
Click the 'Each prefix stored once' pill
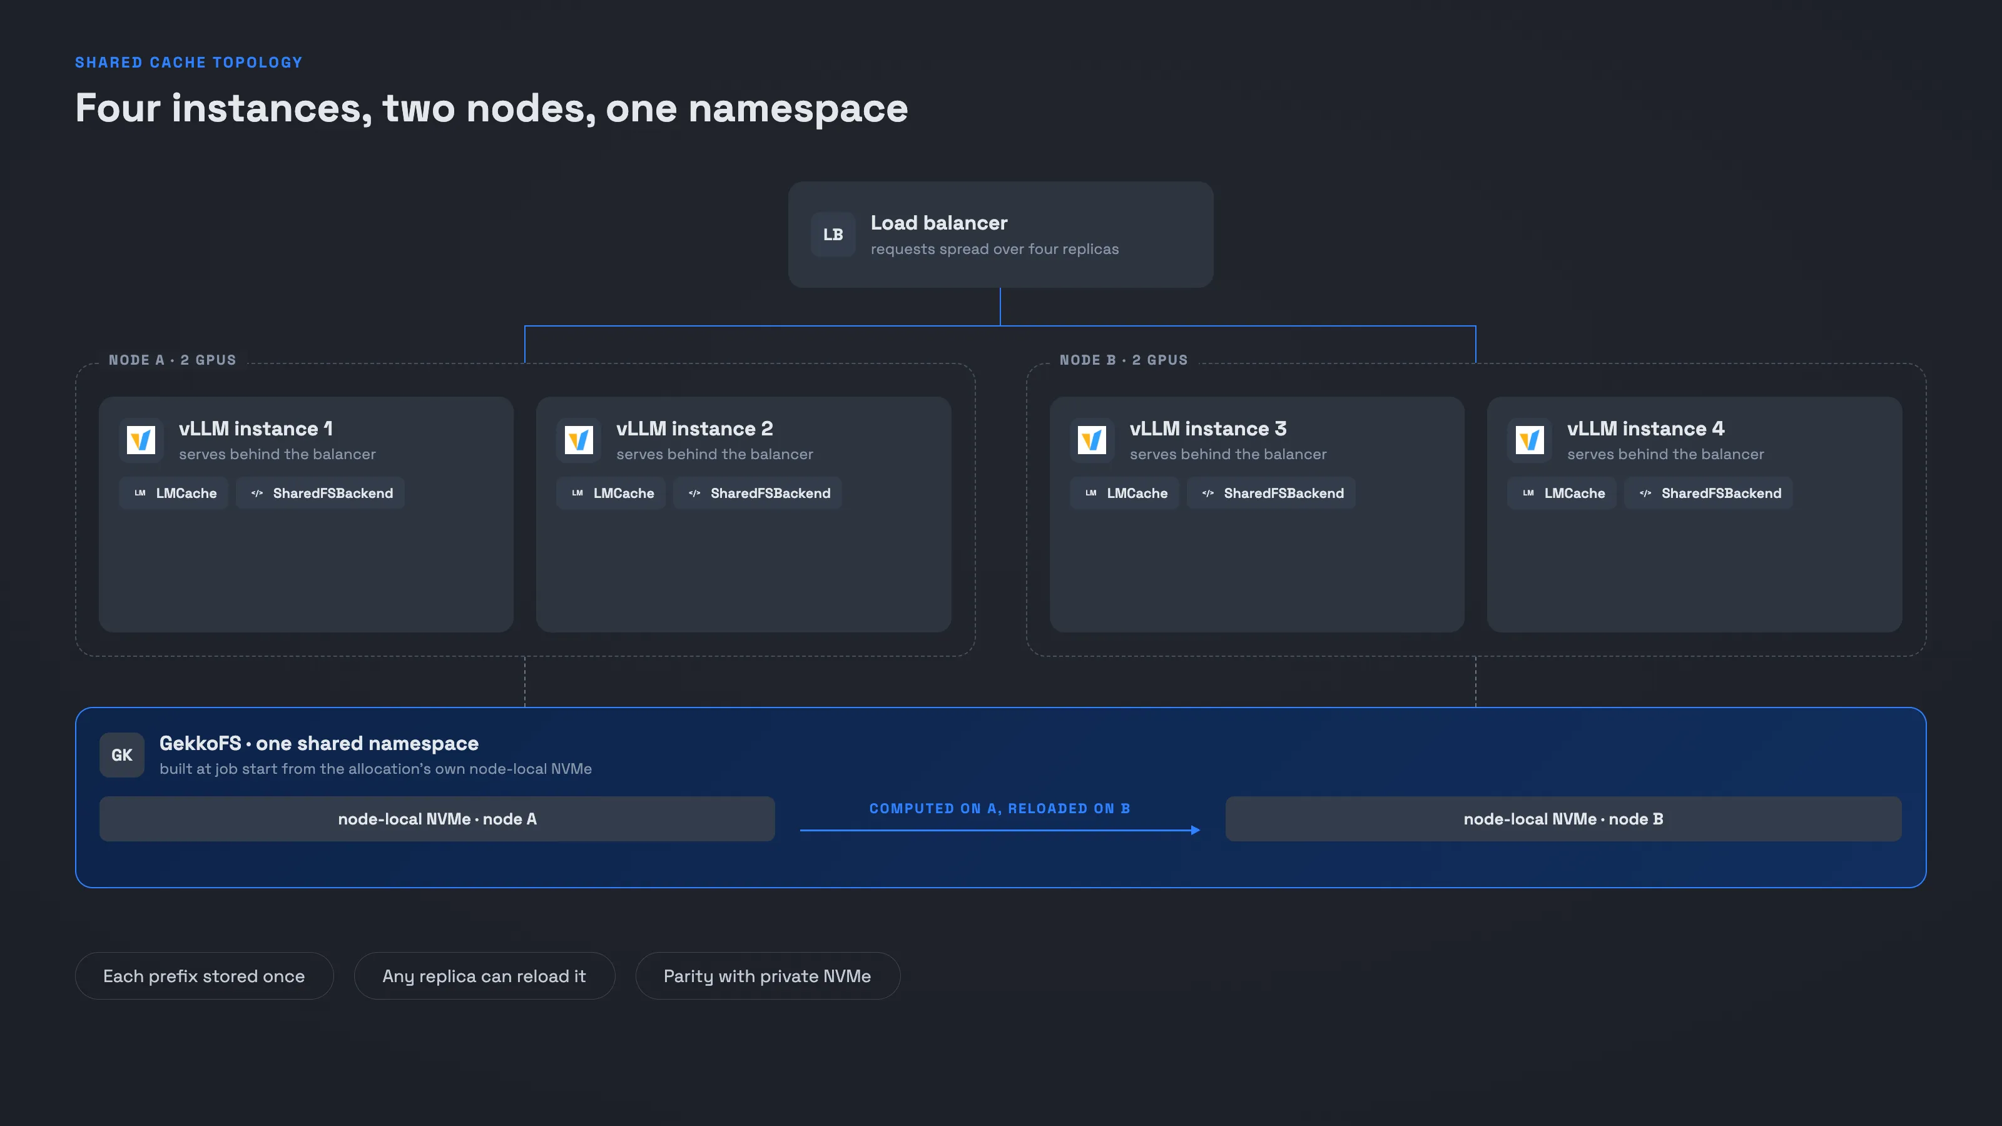205,976
